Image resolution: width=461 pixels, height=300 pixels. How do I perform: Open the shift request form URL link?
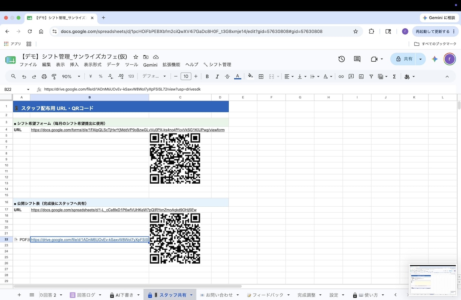click(128, 130)
